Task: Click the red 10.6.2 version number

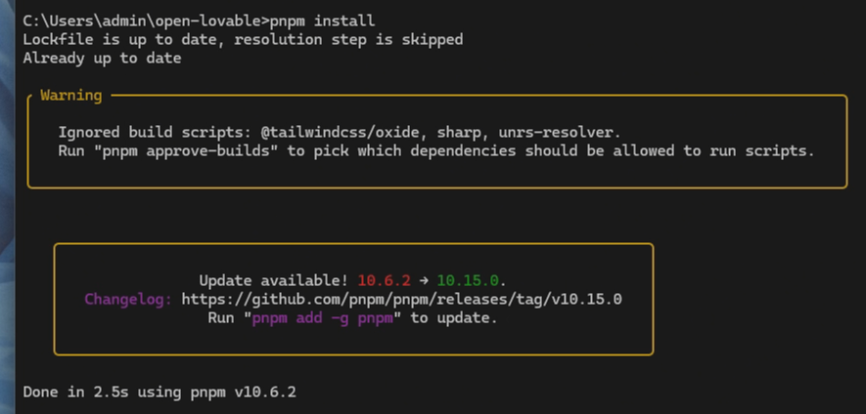Action: (384, 280)
